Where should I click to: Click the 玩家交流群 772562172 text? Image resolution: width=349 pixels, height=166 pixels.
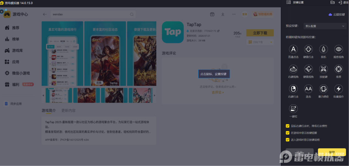(x=203, y=31)
